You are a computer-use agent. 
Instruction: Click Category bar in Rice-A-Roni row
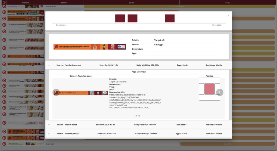[179, 6]
